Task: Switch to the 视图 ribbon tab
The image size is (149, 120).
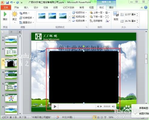Action: [91, 8]
